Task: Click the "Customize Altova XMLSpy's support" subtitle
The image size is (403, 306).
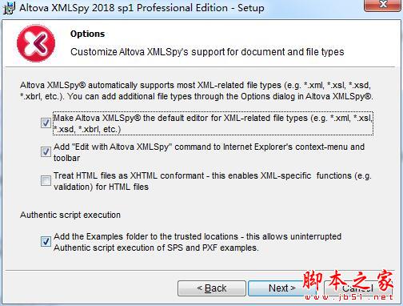Action: [x=207, y=52]
